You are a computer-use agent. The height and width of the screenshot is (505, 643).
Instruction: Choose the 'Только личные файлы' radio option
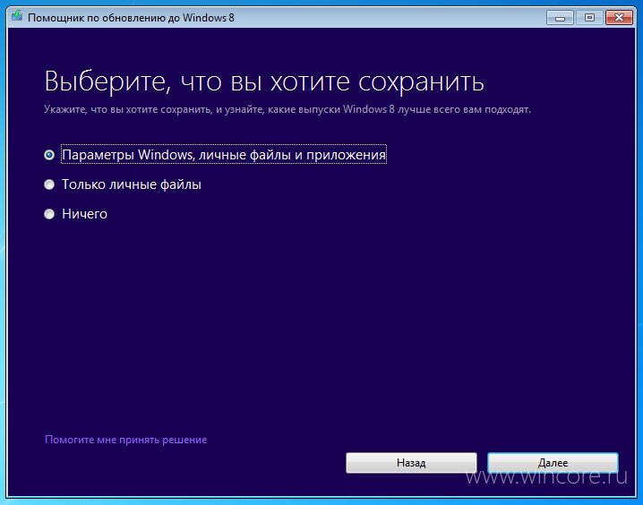pyautogui.click(x=49, y=184)
